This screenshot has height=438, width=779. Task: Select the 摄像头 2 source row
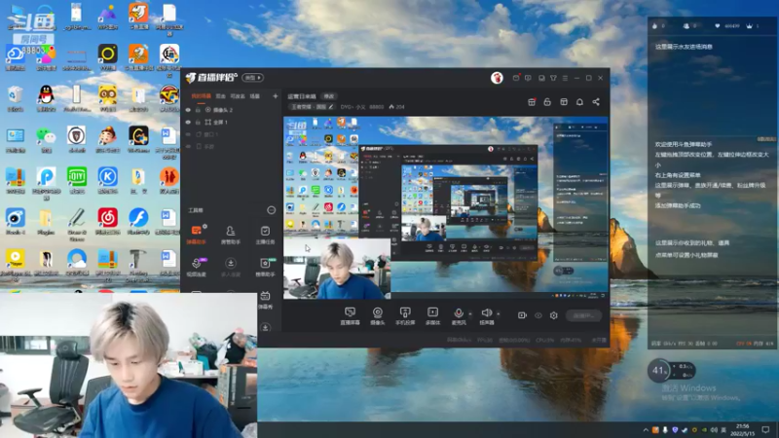pos(232,110)
